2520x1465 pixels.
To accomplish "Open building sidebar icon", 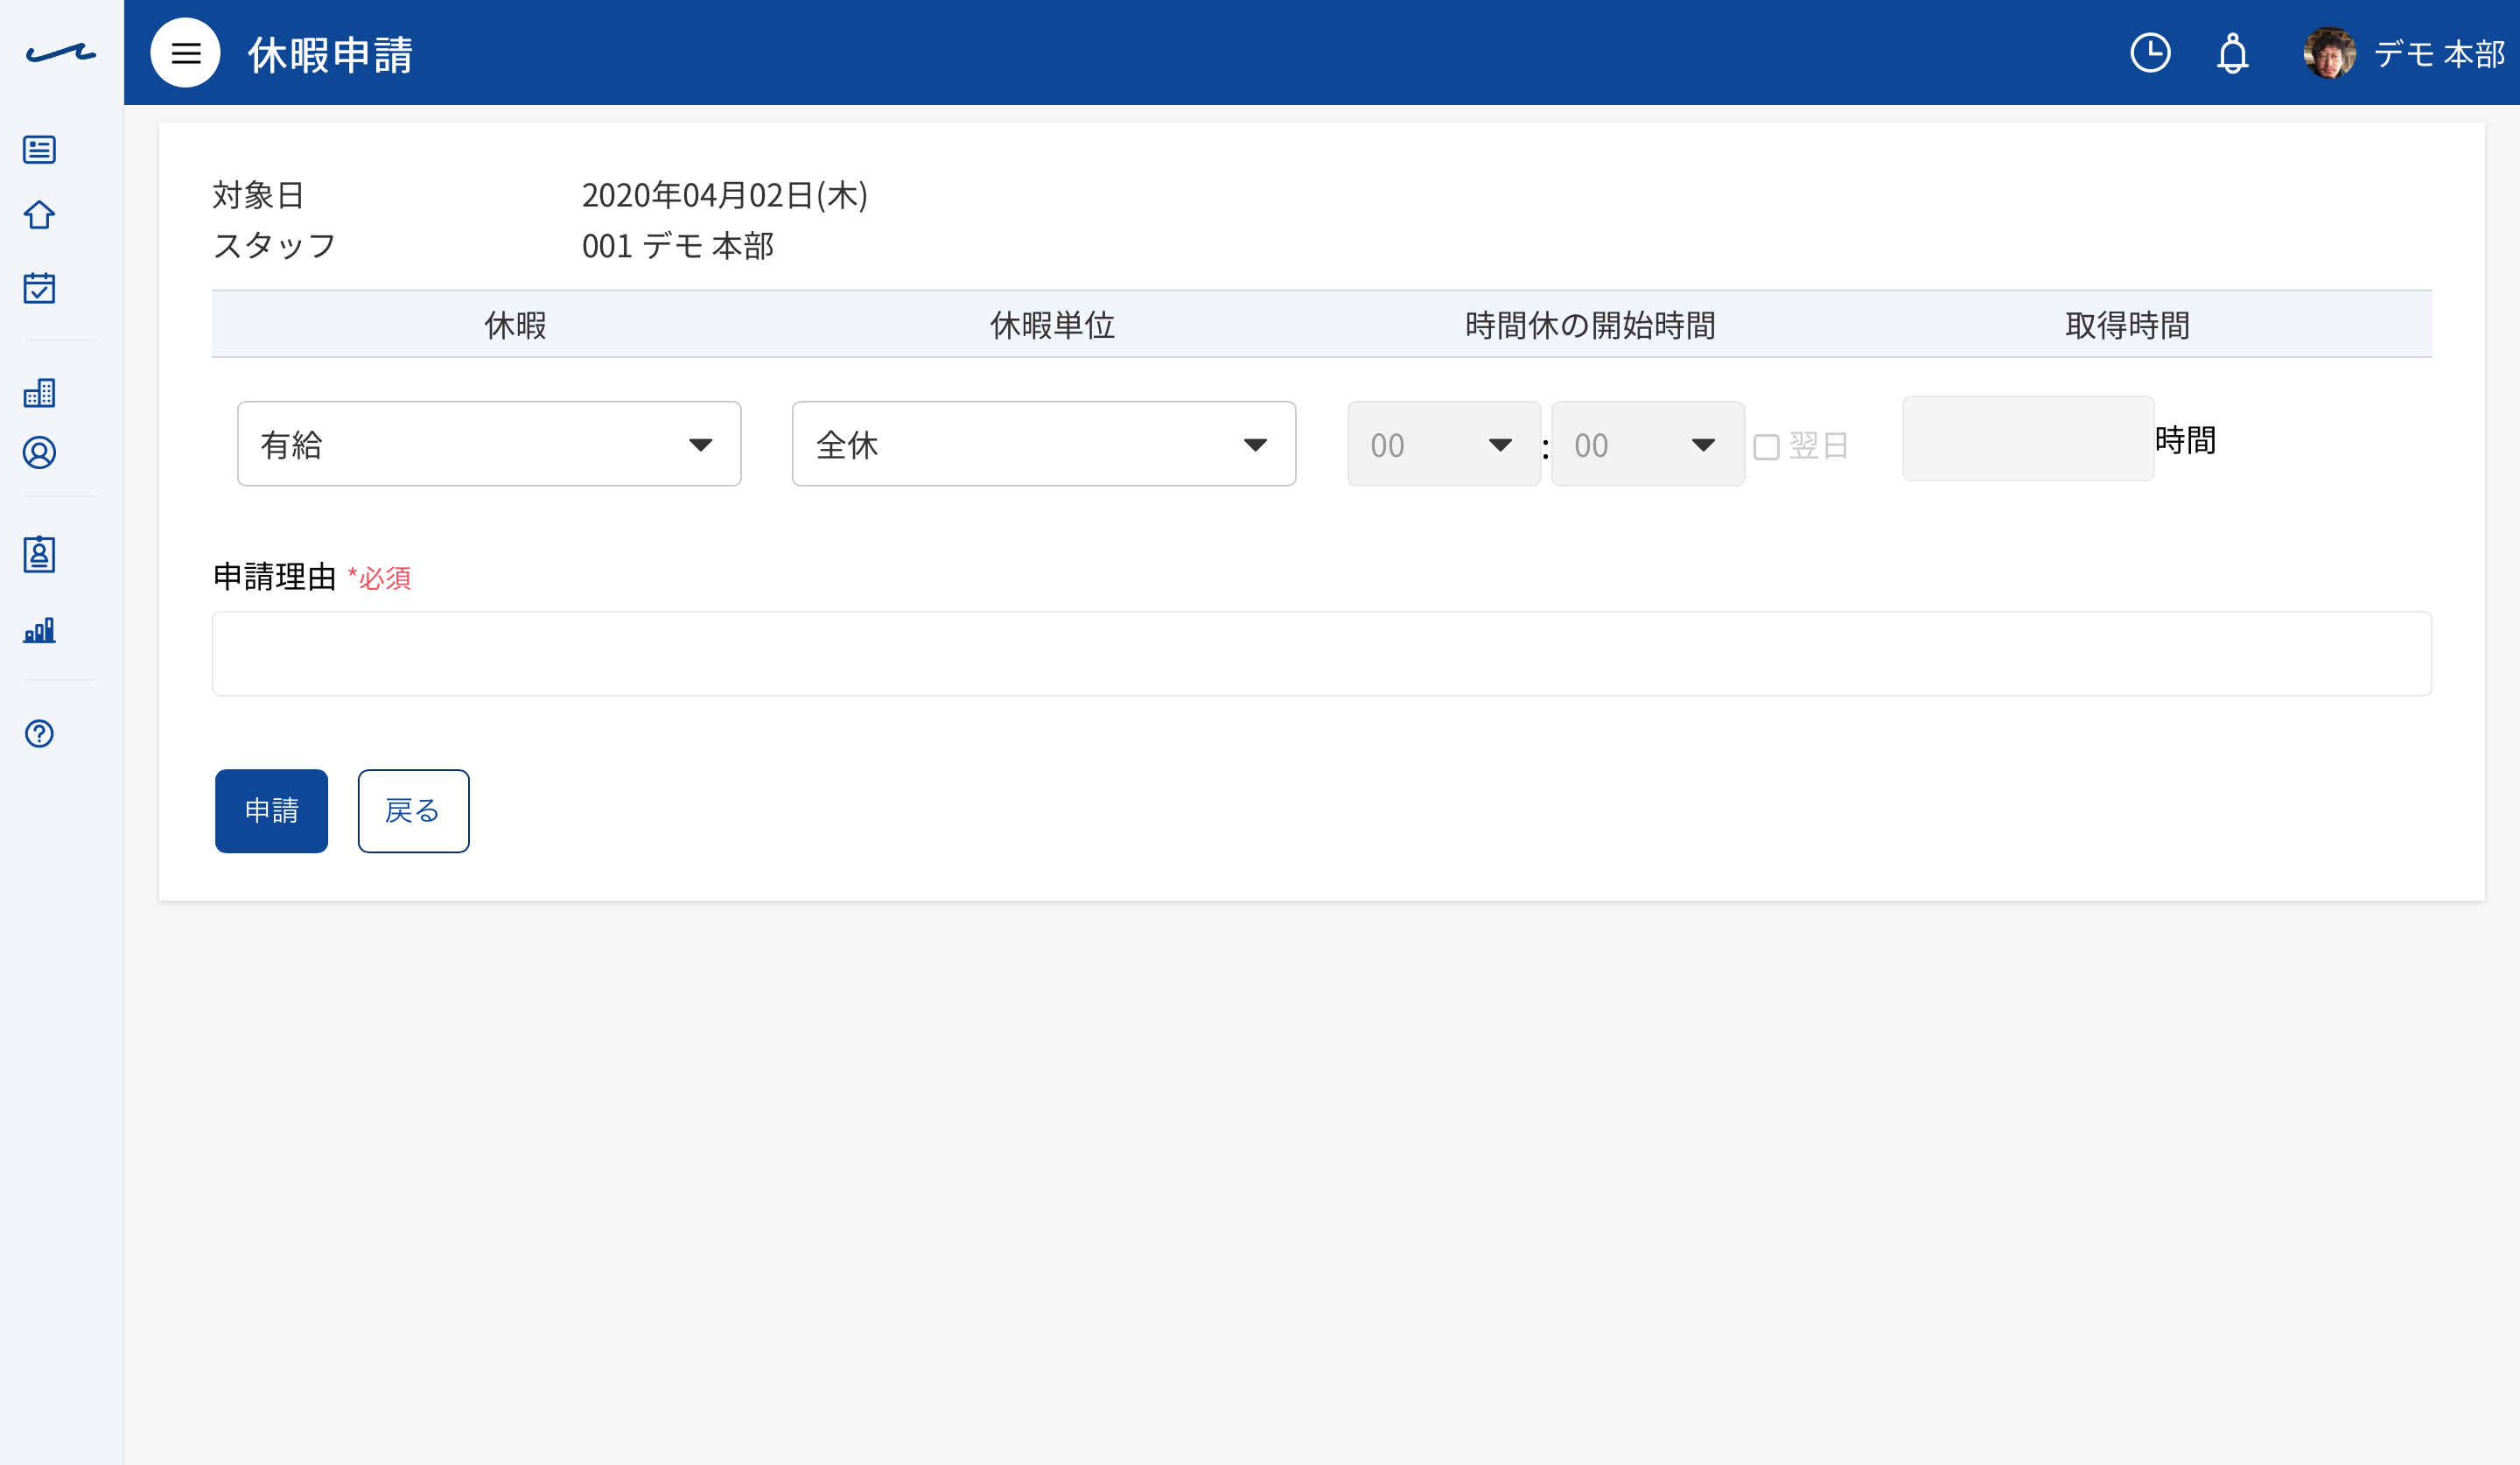I will click(x=39, y=393).
